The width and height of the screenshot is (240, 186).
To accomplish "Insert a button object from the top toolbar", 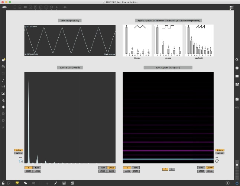I will click(36, 7).
